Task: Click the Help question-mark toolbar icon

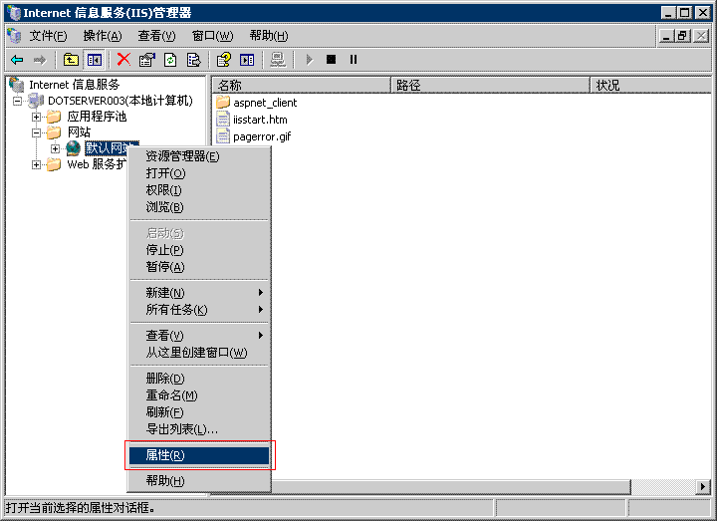Action: pyautogui.click(x=224, y=60)
